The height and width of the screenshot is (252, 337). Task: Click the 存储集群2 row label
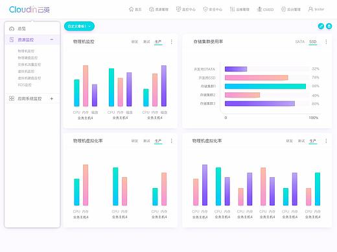pyautogui.click(x=207, y=95)
